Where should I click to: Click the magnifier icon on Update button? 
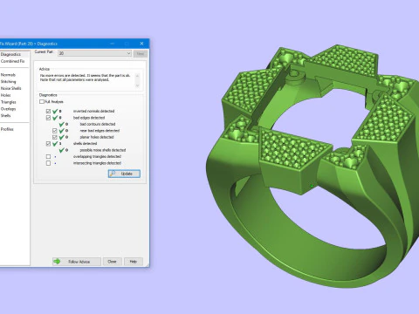pyautogui.click(x=113, y=174)
